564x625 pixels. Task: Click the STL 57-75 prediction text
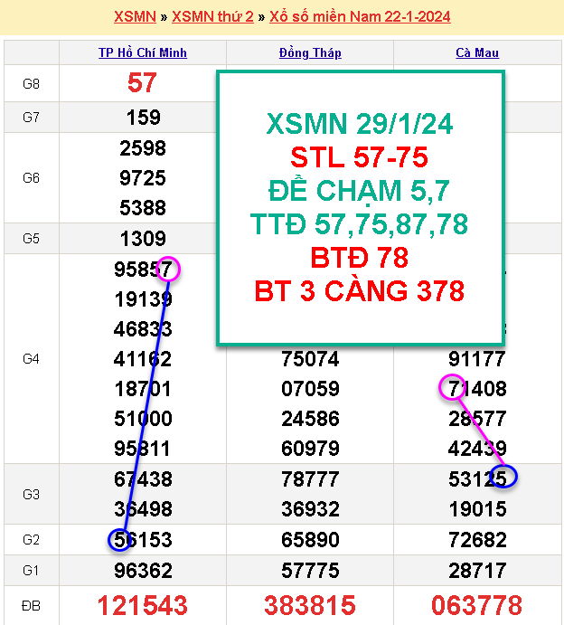tap(360, 158)
